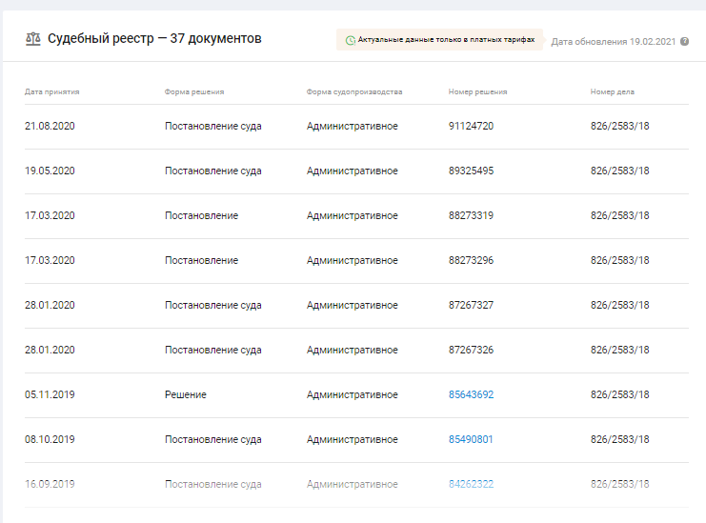Viewport: 706px width, 523px height.
Task: Click the 'Форма судопроизводства' column header
Action: click(354, 92)
